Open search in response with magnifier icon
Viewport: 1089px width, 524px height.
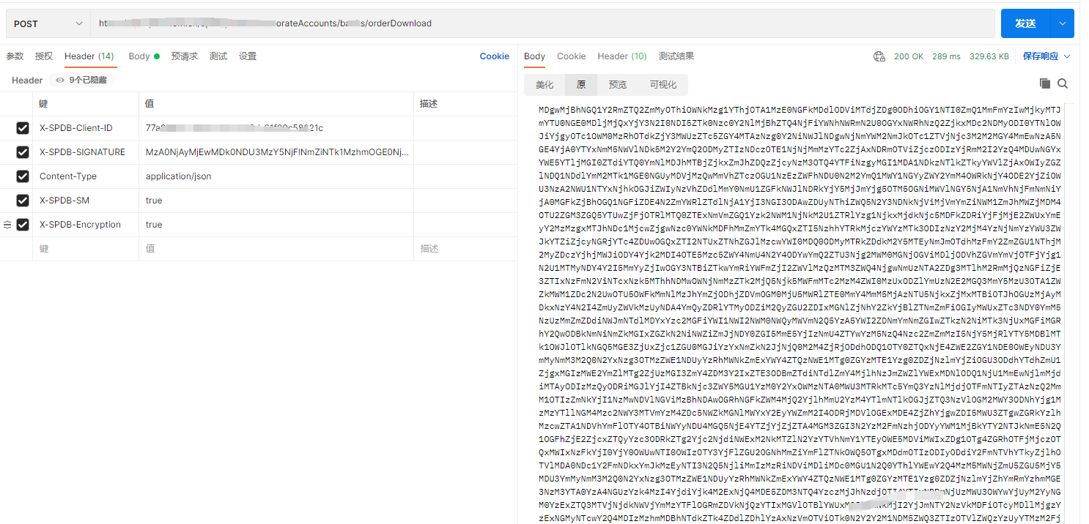[1063, 84]
